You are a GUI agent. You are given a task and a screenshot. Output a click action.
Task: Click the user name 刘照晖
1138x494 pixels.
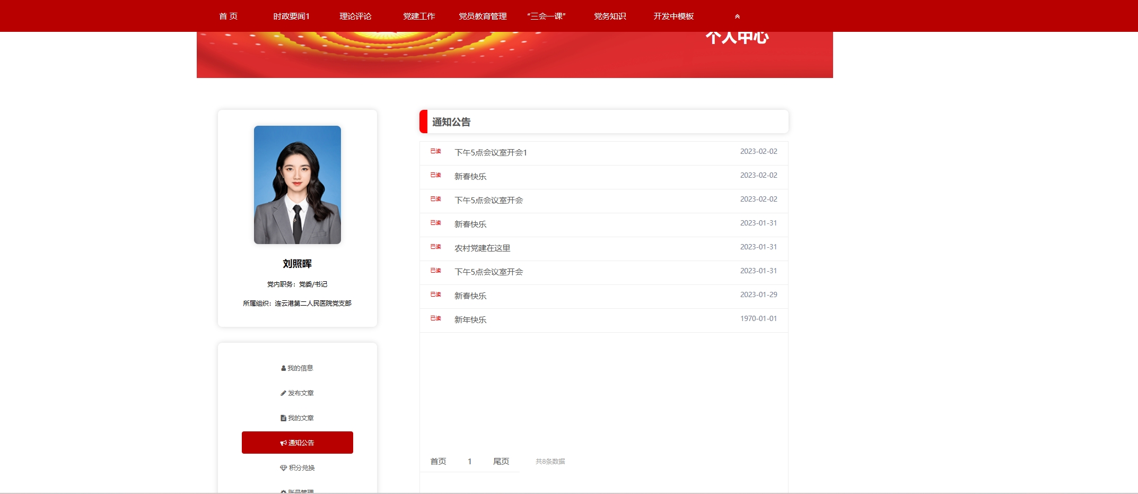click(297, 264)
